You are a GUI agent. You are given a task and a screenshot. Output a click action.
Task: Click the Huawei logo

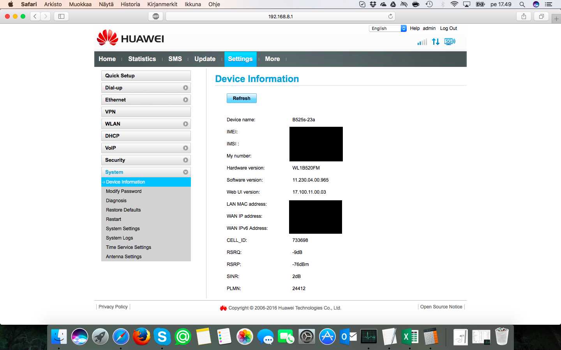tap(131, 38)
